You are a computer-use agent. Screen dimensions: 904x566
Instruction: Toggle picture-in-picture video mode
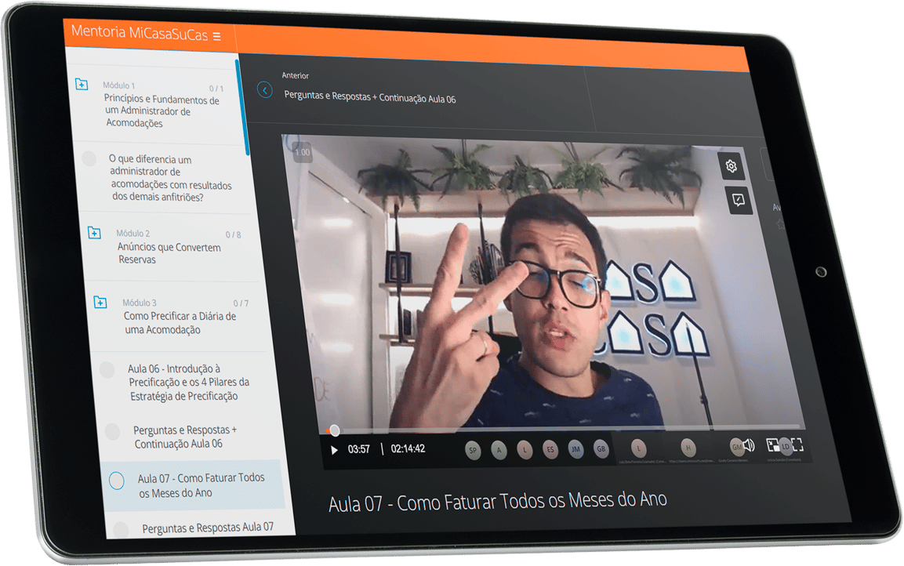click(773, 445)
